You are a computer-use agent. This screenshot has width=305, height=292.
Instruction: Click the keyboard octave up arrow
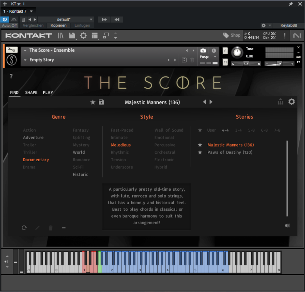click(7, 256)
